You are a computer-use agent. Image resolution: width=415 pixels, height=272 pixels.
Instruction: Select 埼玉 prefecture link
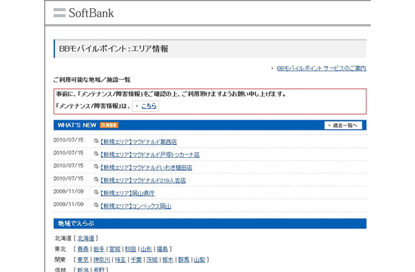pos(120,260)
